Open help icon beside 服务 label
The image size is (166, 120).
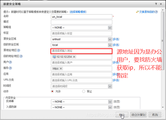(10, 68)
